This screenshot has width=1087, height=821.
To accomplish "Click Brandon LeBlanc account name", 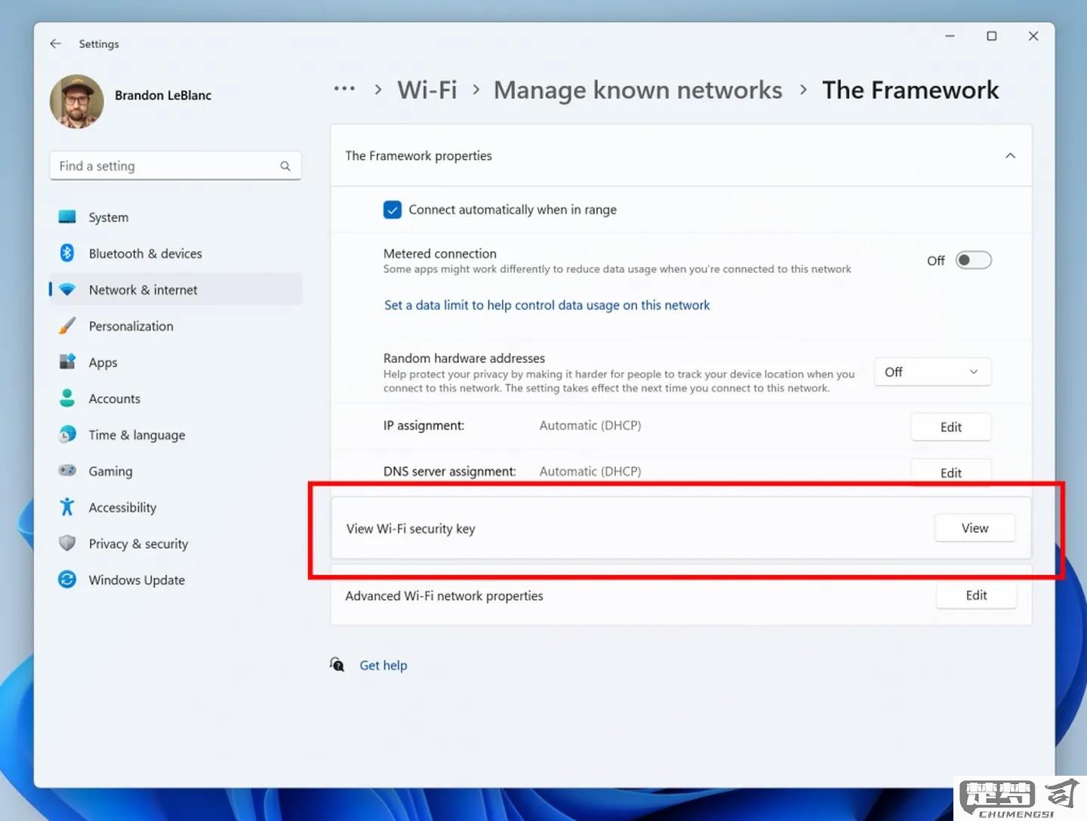I will [x=163, y=95].
